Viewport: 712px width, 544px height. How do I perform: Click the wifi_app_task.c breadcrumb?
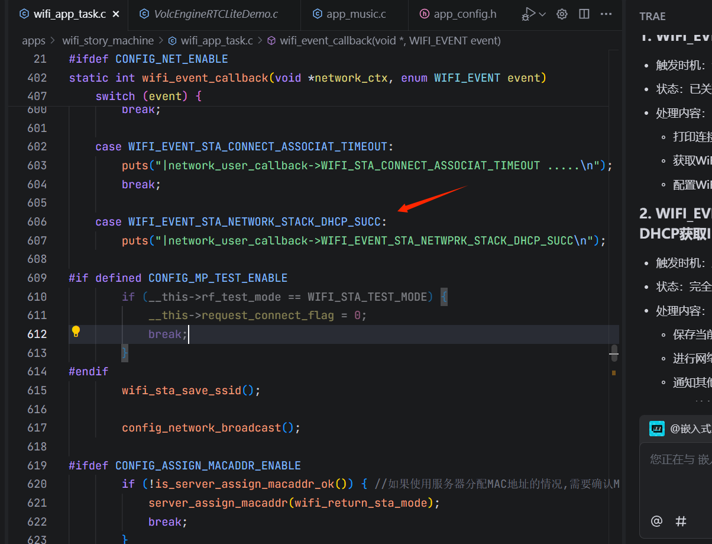pos(217,41)
